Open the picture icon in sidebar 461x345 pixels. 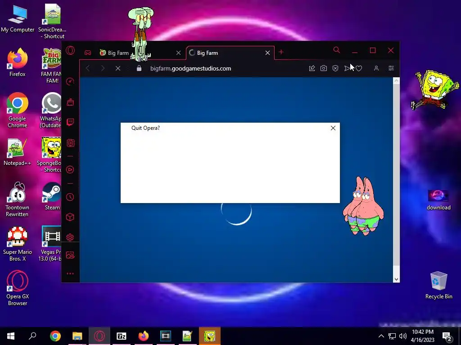[x=70, y=255]
